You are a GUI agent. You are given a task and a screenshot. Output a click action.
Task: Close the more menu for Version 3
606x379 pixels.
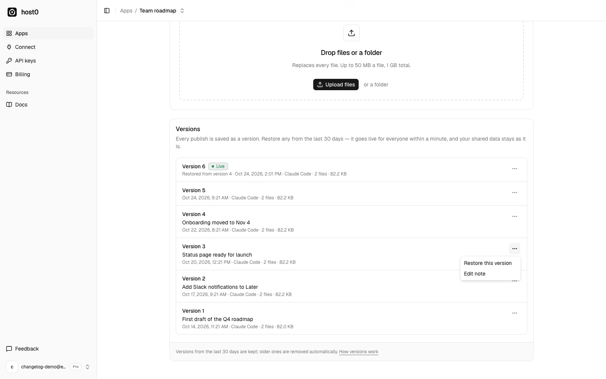click(515, 249)
